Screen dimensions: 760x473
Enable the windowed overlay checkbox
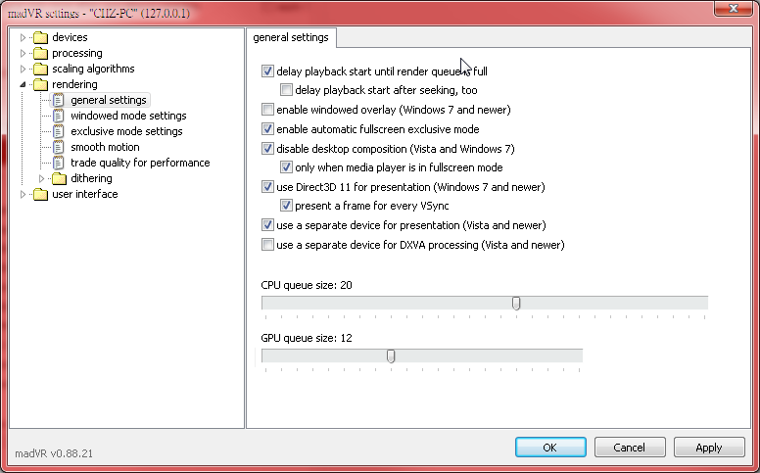(268, 110)
